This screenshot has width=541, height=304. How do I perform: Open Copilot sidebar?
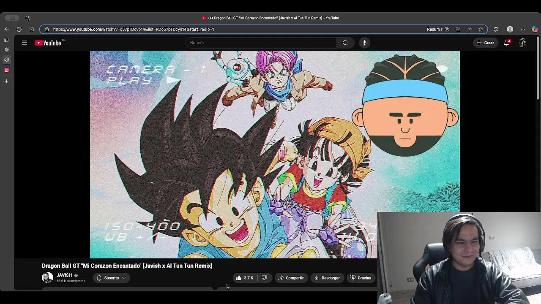pyautogui.click(x=535, y=29)
